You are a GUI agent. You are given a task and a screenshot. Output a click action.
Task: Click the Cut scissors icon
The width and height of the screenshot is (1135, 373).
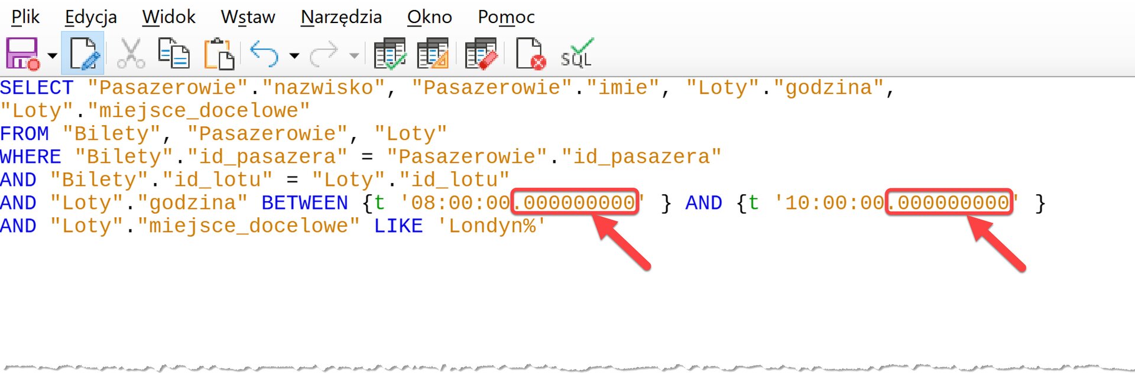131,54
